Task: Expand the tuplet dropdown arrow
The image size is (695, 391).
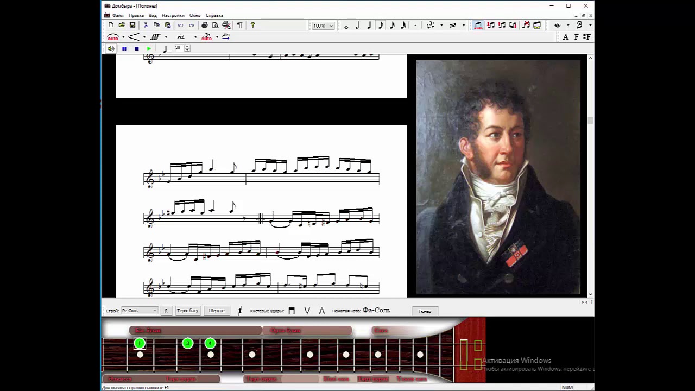Action: pyautogui.click(x=441, y=26)
